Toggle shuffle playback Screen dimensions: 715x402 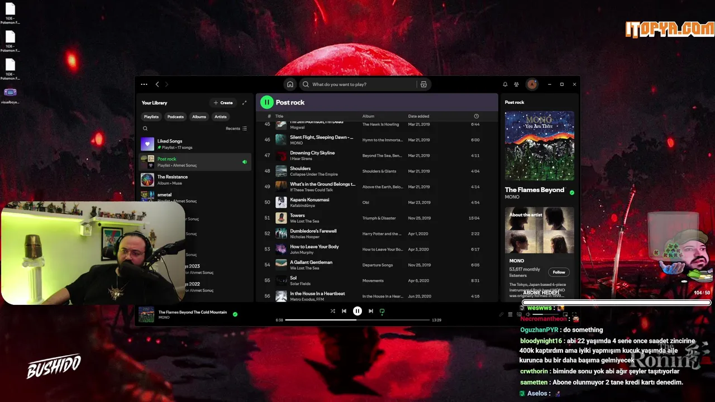tap(332, 311)
